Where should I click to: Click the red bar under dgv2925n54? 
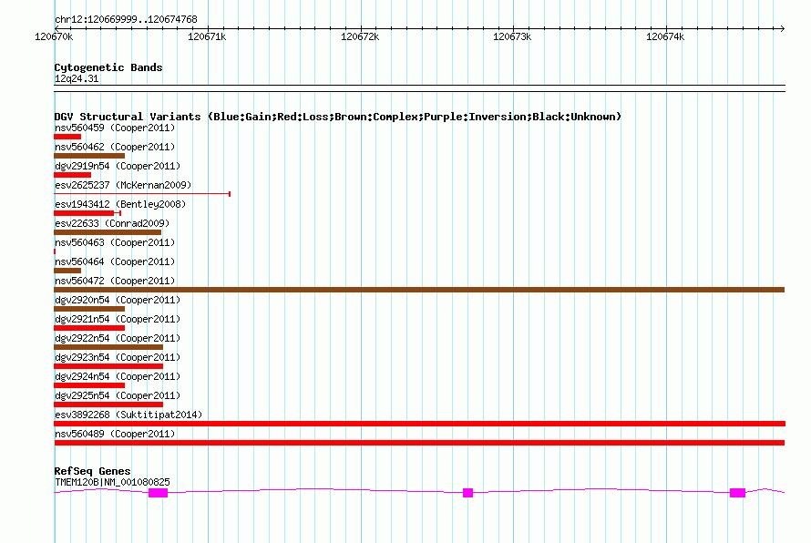[108, 405]
